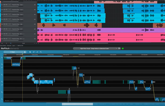Solo the Pessimist Raw - Dub 2 track
This screenshot has height=106, width=165.
[x=7, y=10]
